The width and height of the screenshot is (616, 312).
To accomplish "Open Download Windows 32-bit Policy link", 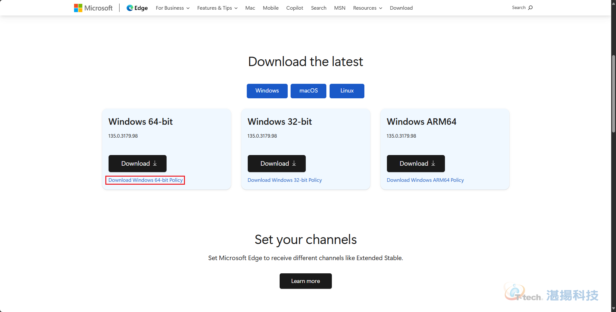I will (285, 180).
